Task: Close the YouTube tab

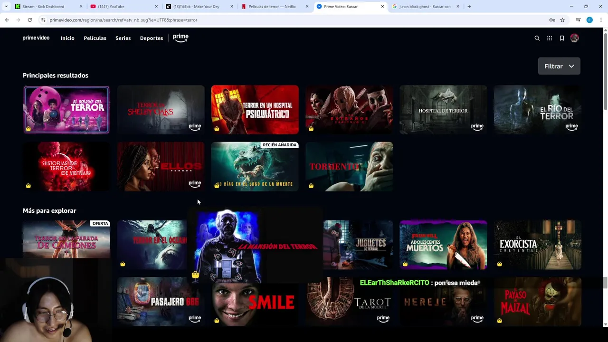Action: [x=156, y=7]
